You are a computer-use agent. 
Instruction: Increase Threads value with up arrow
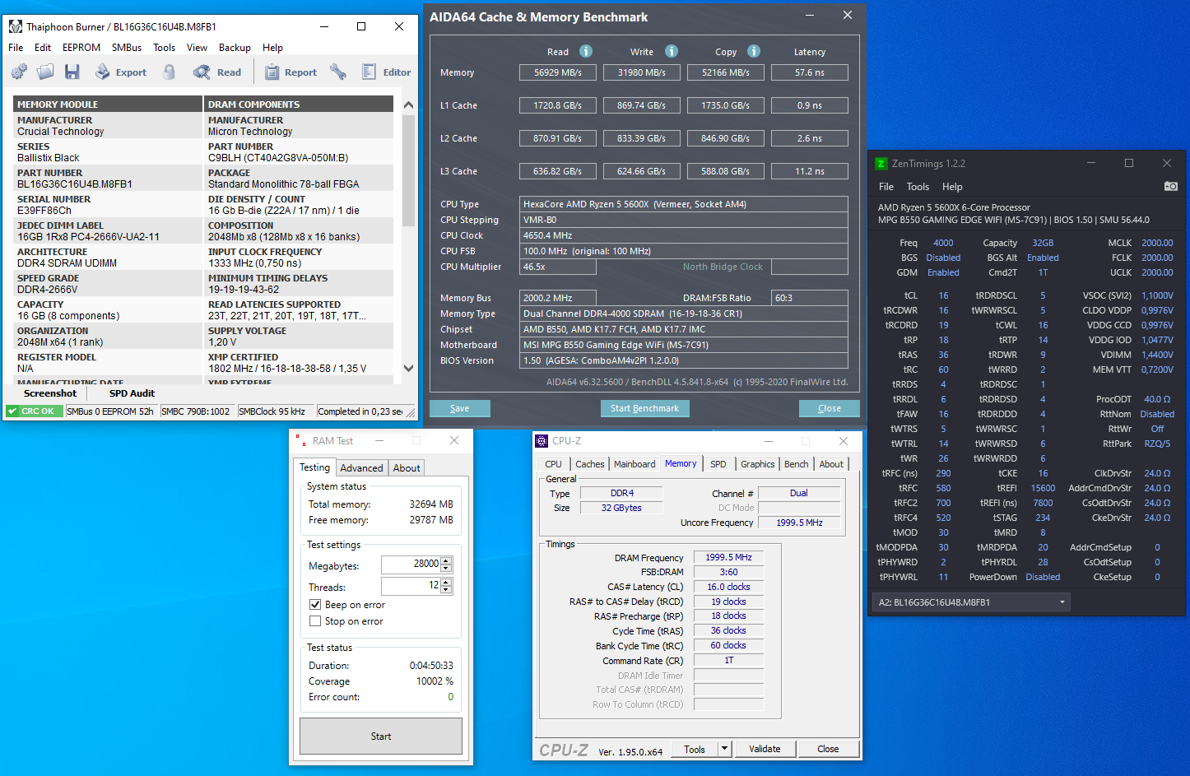[446, 582]
